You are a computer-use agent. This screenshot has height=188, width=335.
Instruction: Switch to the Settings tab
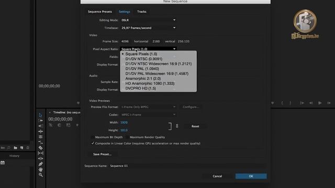[125, 11]
